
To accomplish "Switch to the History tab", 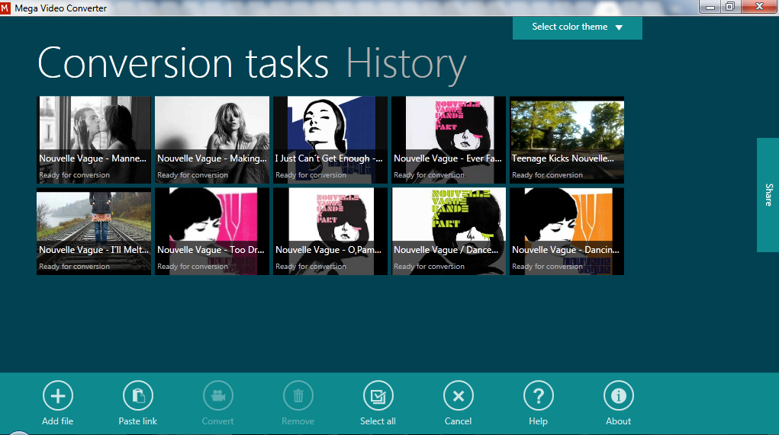I will pos(406,65).
